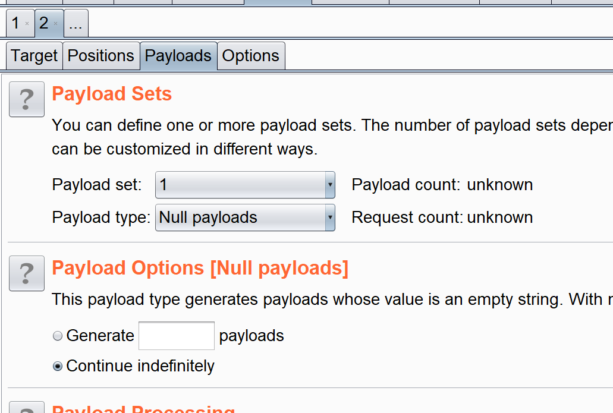Screen dimensions: 613x413
Task: Choose the Continue indefinitely radio option
Action: [58, 367]
